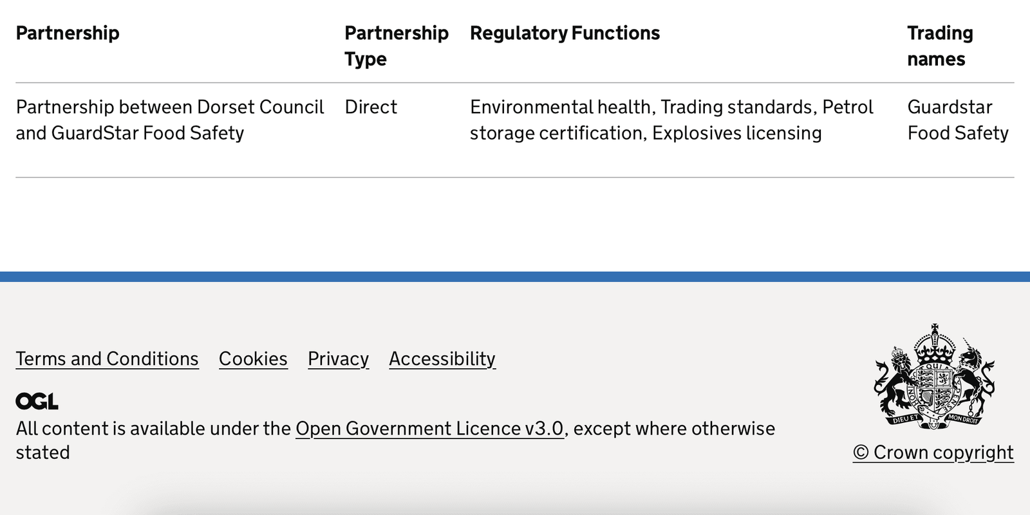The height and width of the screenshot is (515, 1030).
Task: Click the Regulatory Functions column header
Action: (565, 33)
